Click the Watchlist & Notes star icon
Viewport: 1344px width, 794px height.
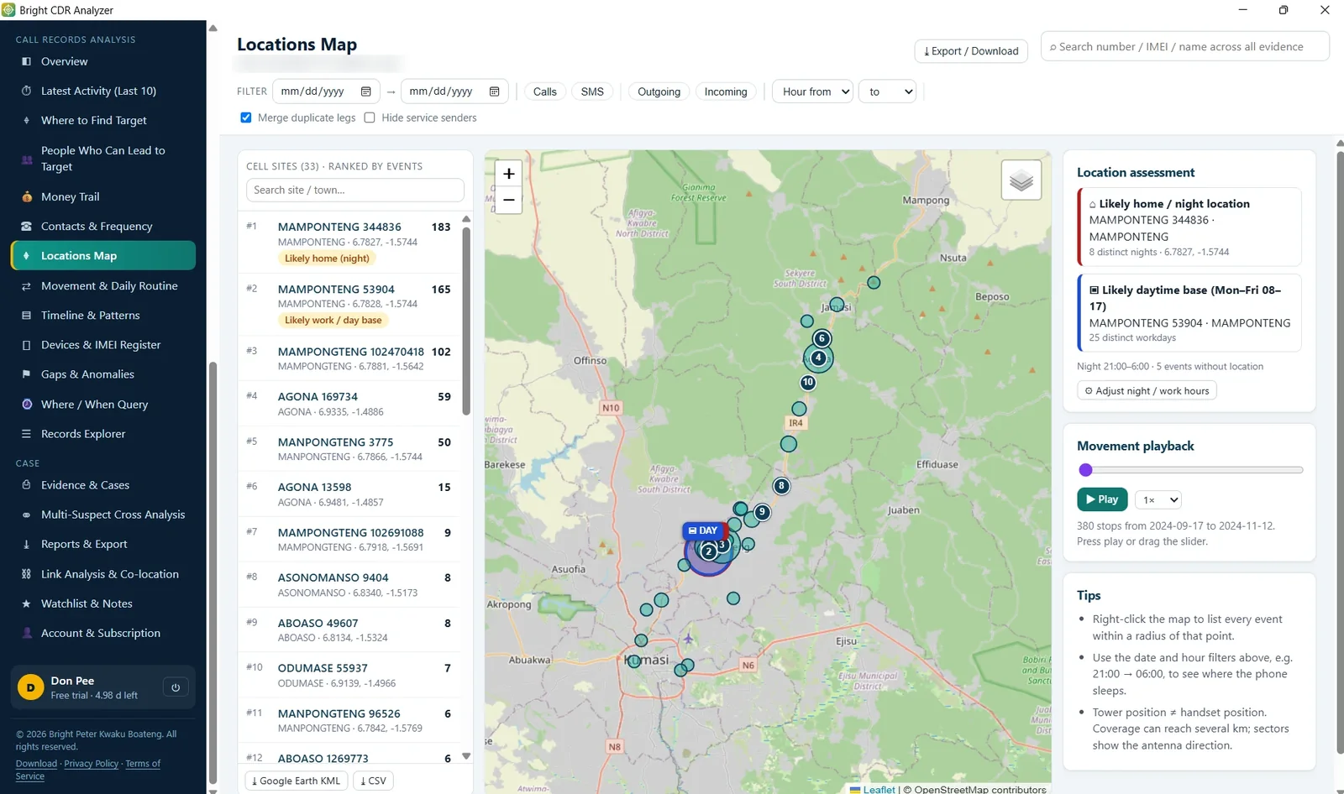[26, 603]
